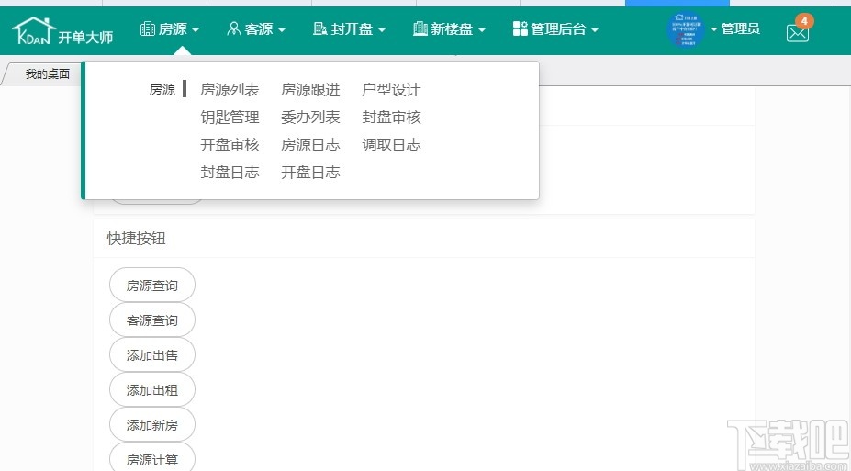Expand the 封开盘 dropdown arrow
This screenshot has height=471, width=851.
point(382,30)
